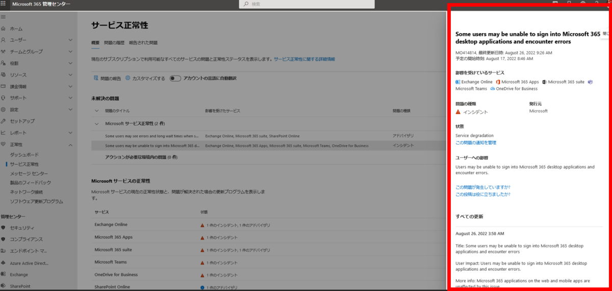Viewport: 612px width, 291px height.
Task: Expand the リソース section chevron
Action: coord(70,75)
